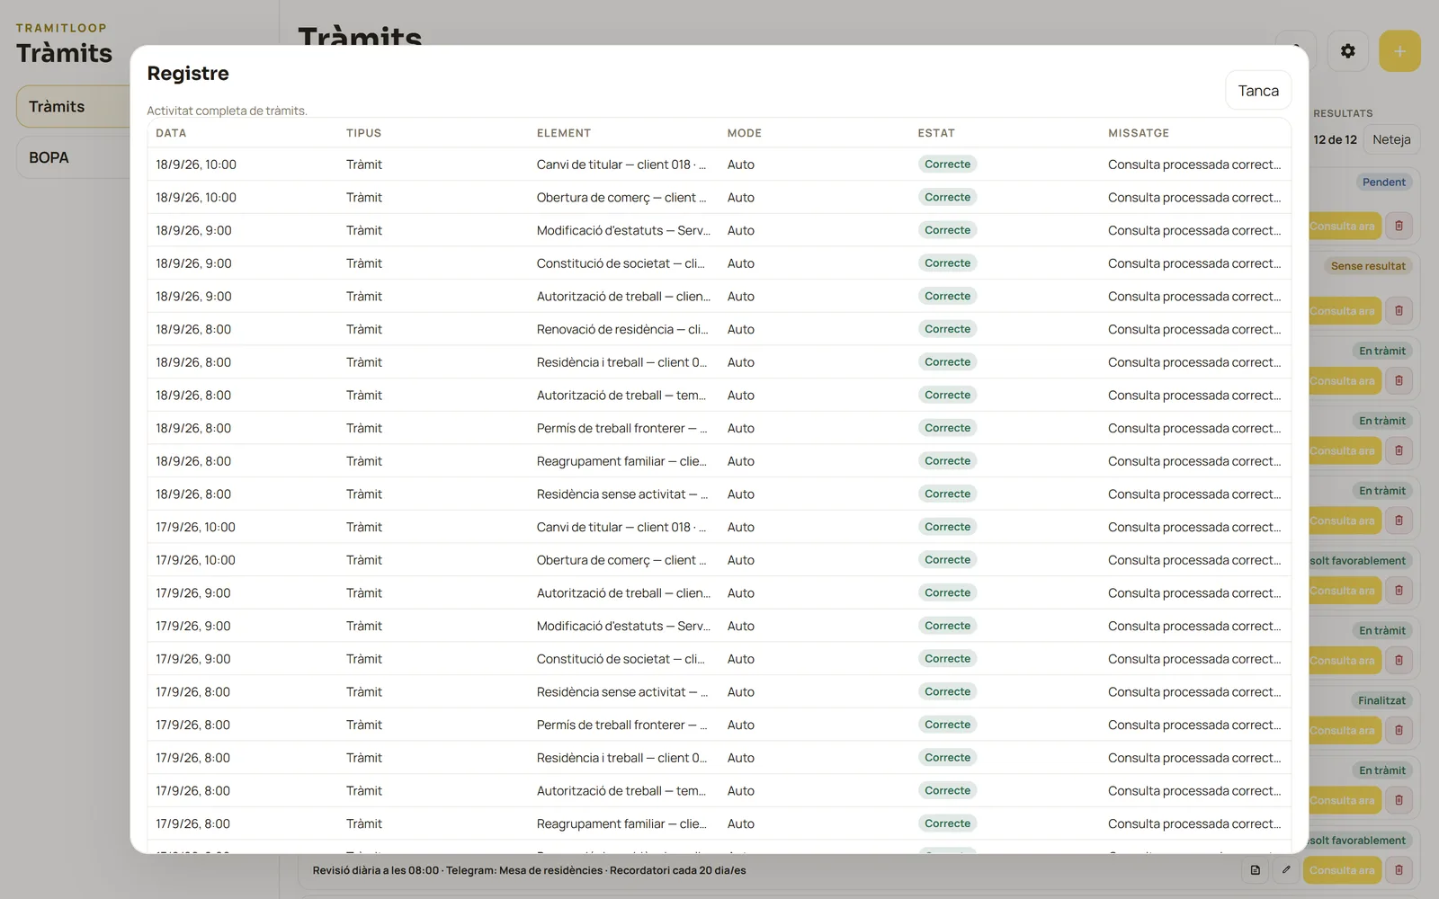Click the Registre dialog title

[188, 74]
